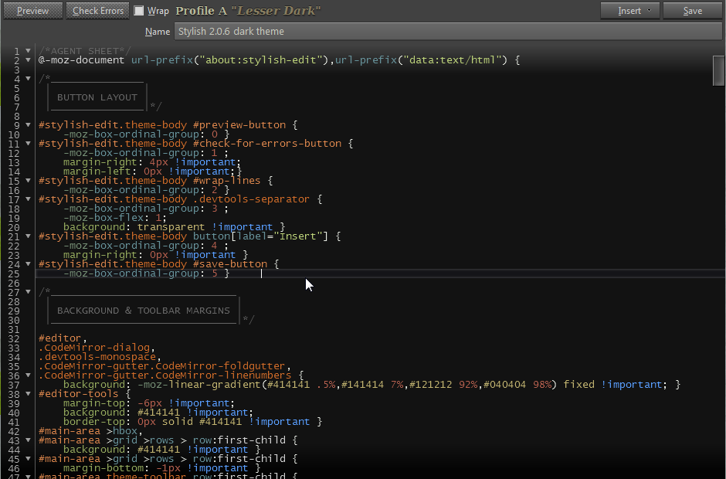Collapse the #wrap-lines rule on line 15

click(x=27, y=180)
